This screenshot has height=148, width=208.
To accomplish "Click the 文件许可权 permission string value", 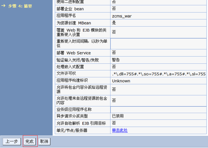I will (159, 74).
